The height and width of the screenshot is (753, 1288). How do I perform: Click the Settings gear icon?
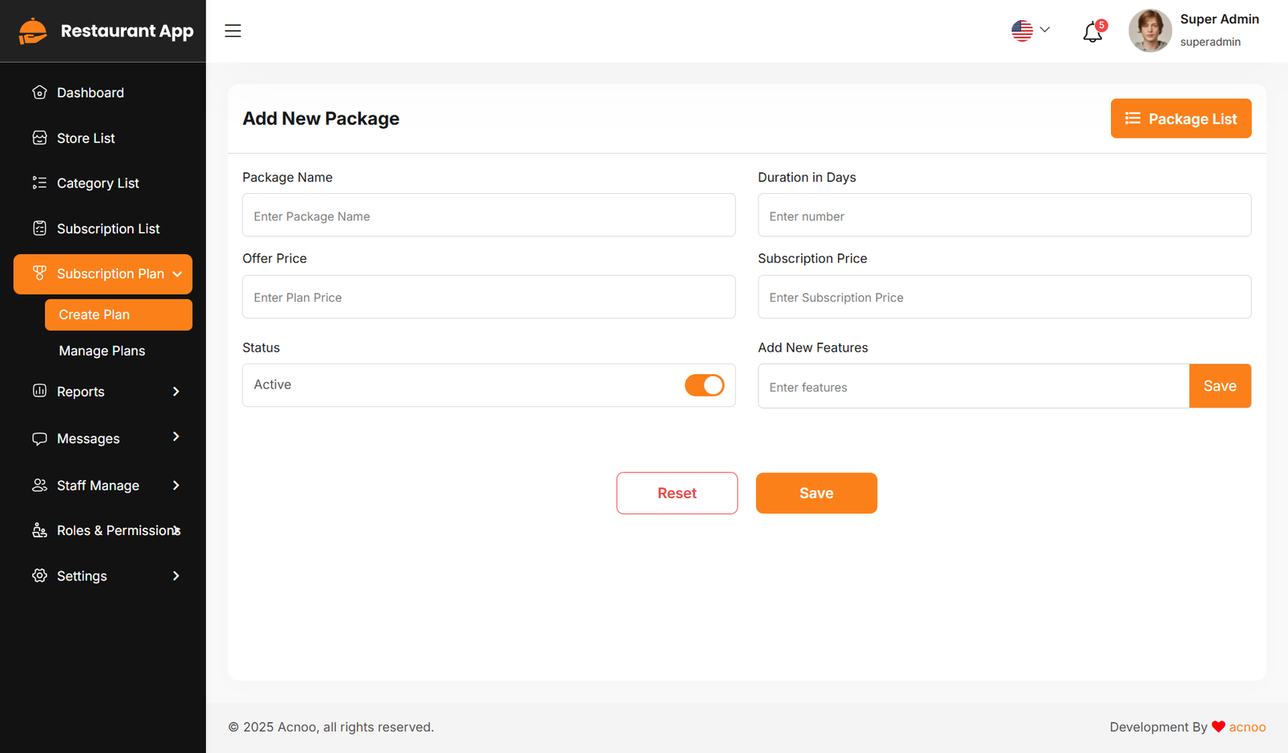coord(39,576)
